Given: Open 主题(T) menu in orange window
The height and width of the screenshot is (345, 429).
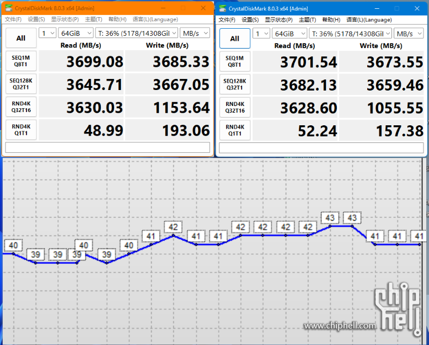Looking at the screenshot, I should pos(94,19).
